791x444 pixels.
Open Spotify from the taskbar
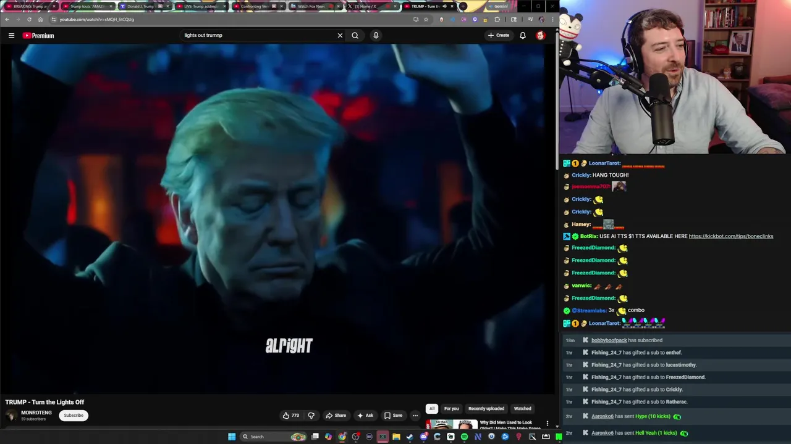coord(464,437)
